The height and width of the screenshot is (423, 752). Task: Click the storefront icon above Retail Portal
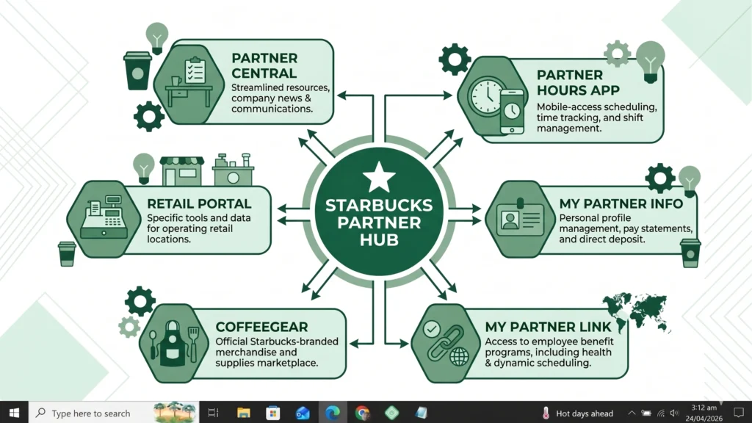coord(182,171)
